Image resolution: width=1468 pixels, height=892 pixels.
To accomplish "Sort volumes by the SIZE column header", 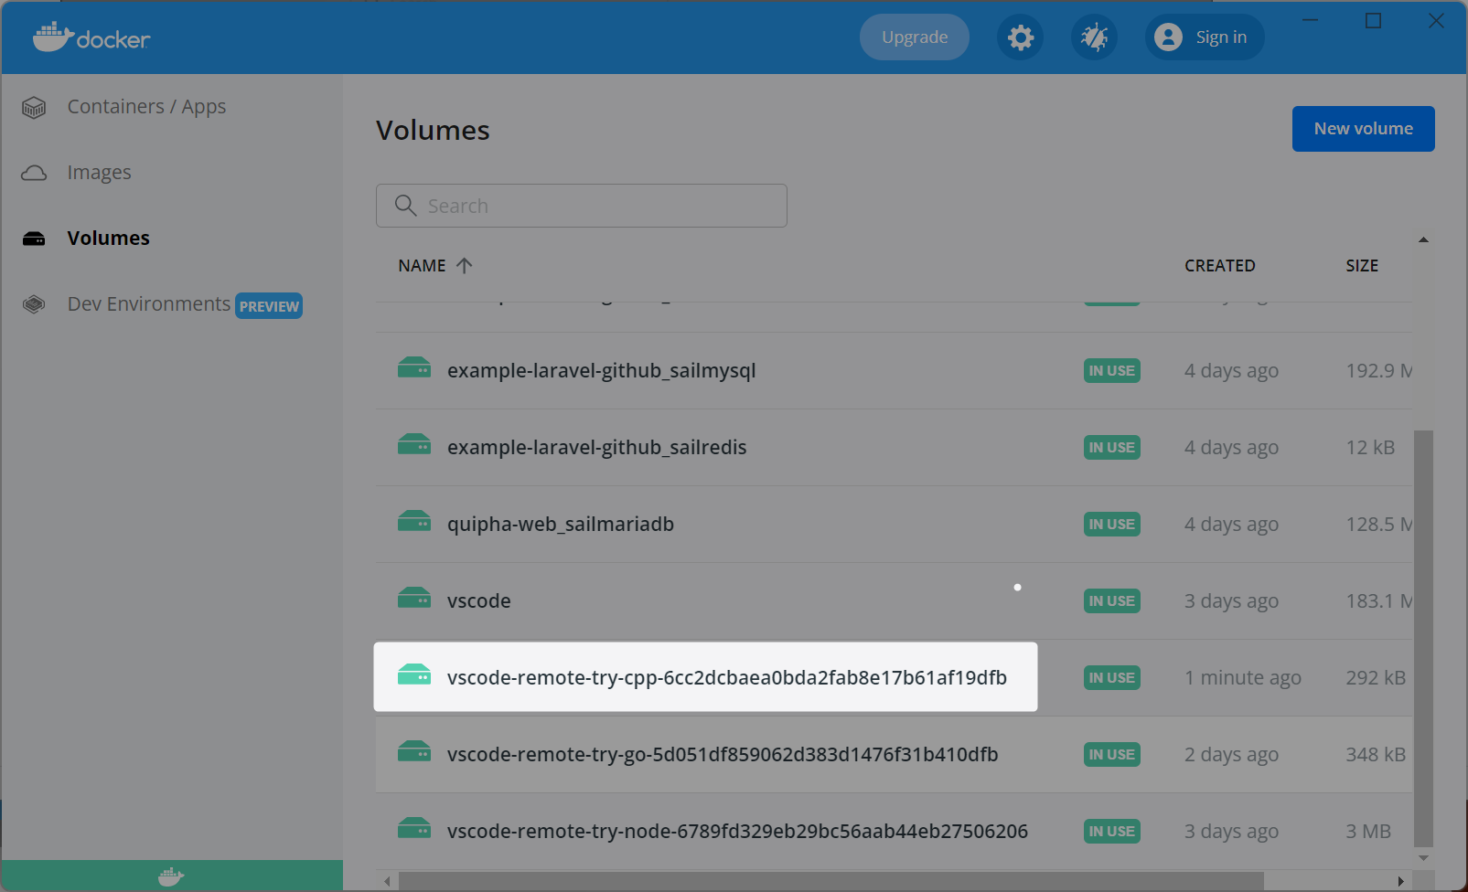I will tap(1362, 266).
